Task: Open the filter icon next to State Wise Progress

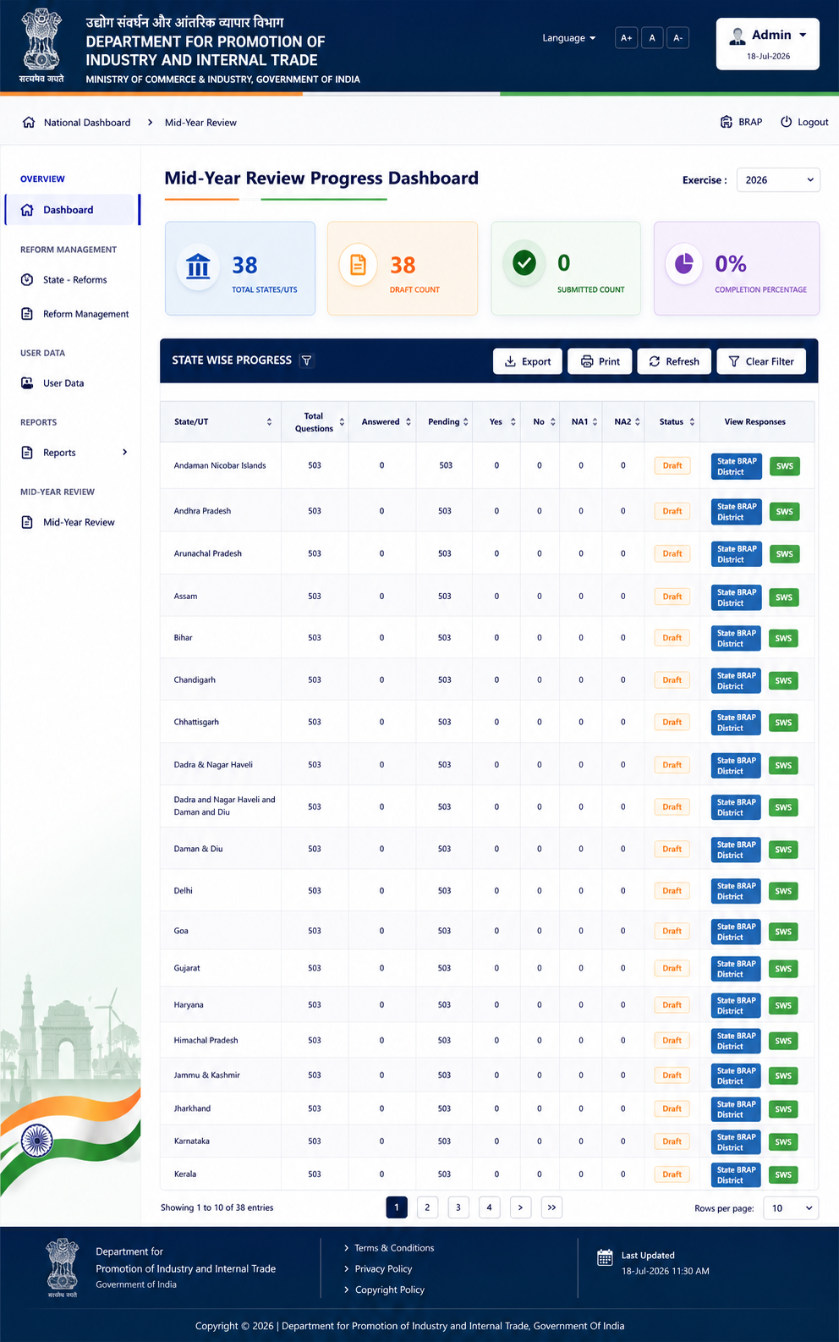Action: [307, 360]
